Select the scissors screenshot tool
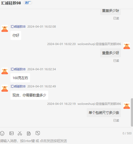 [20, 133]
